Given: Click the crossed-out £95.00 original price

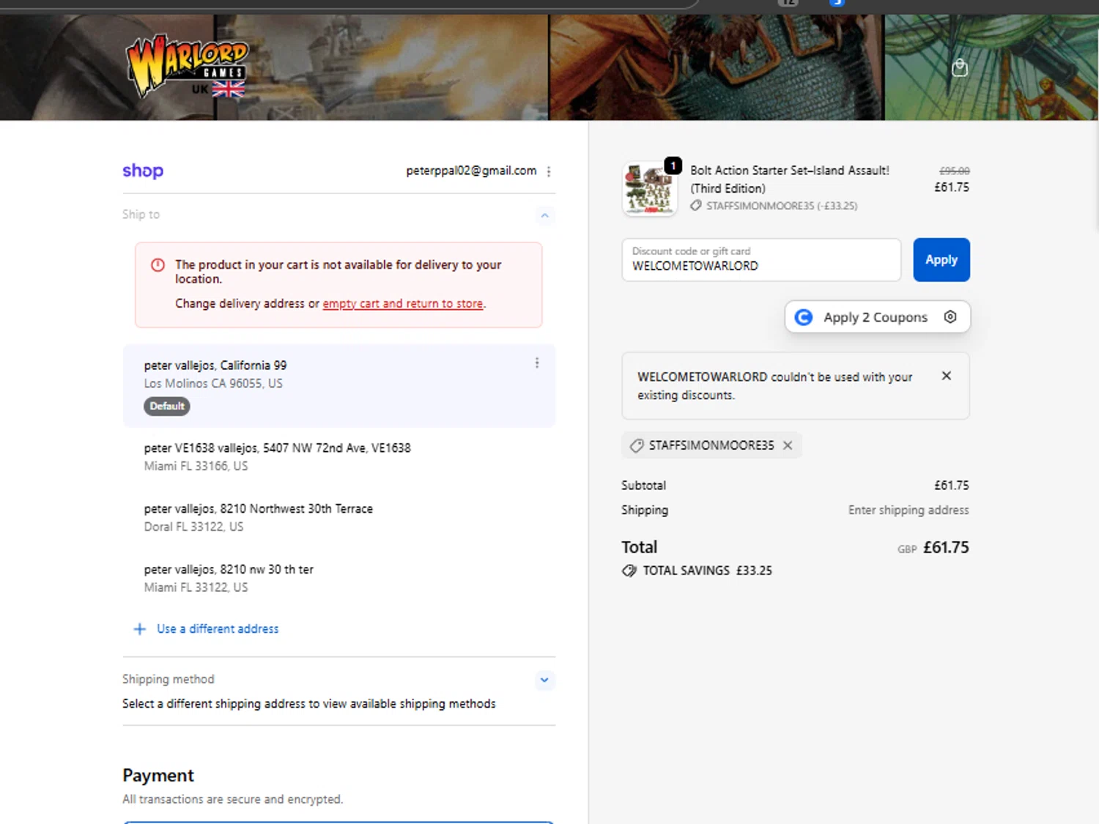Looking at the screenshot, I should pos(955,171).
